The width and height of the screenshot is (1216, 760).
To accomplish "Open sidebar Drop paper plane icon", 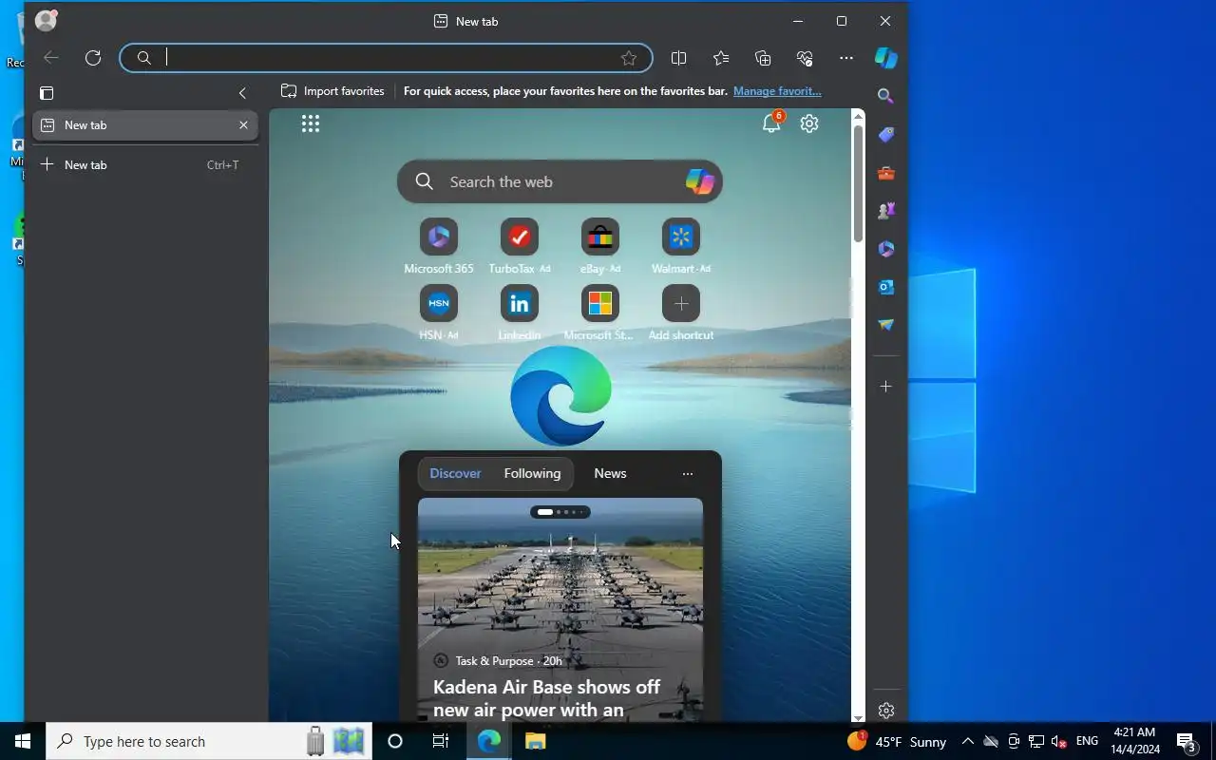I will coord(885,324).
